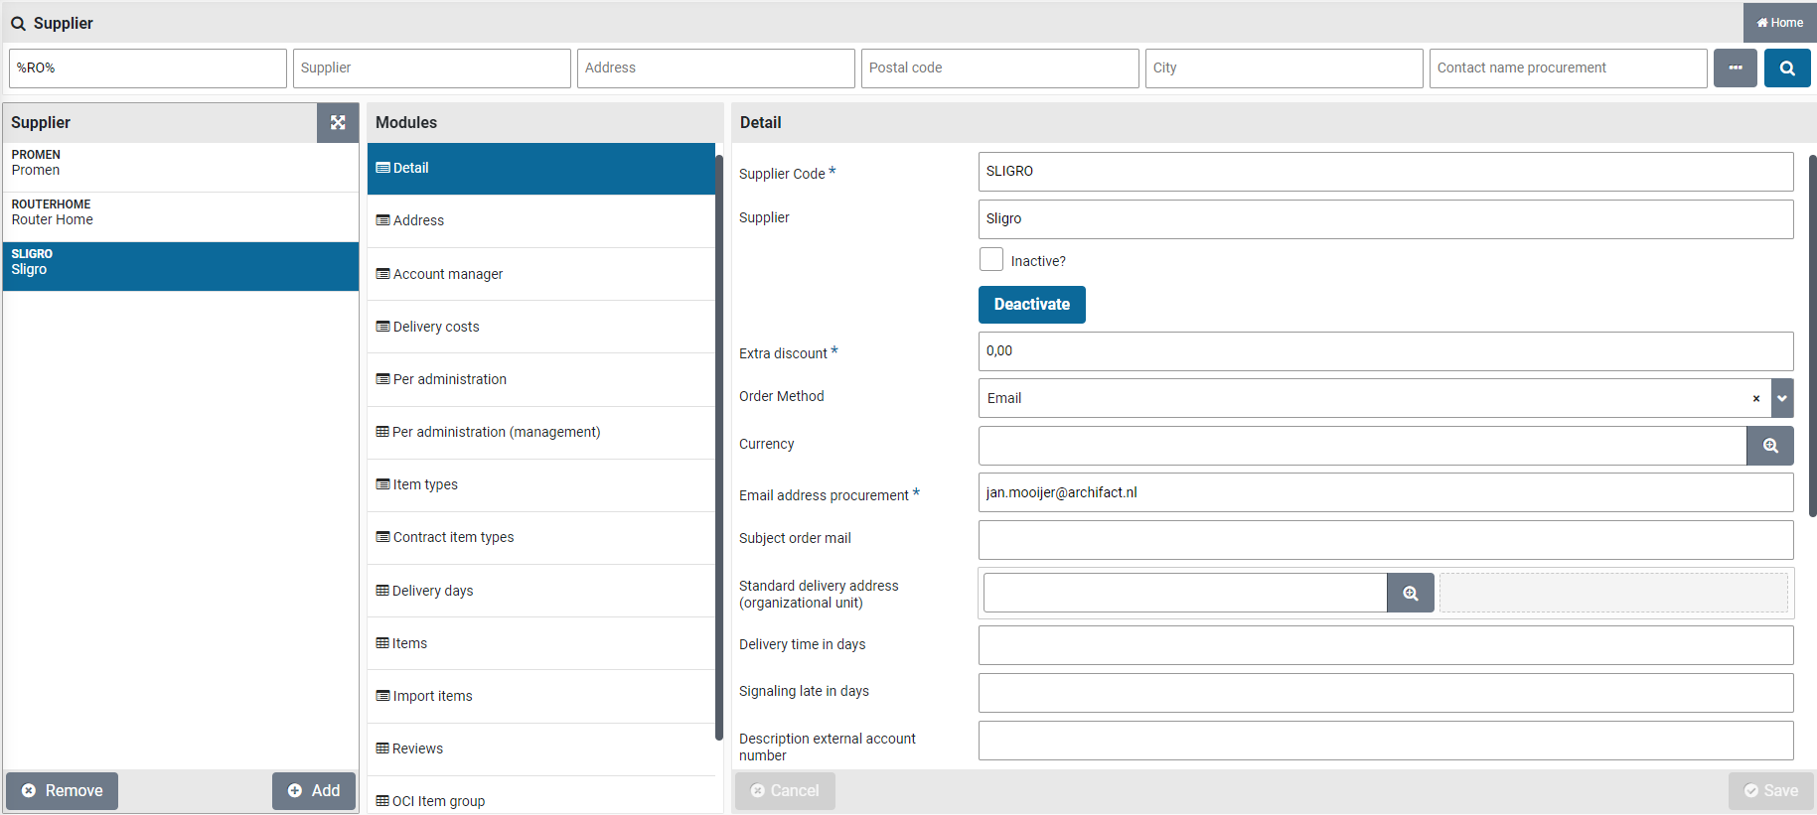This screenshot has width=1817, height=815.
Task: Expand the Order Method dropdown arrow
Action: 1782,398
